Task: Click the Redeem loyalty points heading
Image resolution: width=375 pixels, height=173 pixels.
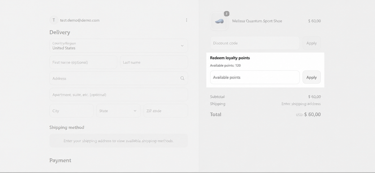Action: click(230, 58)
